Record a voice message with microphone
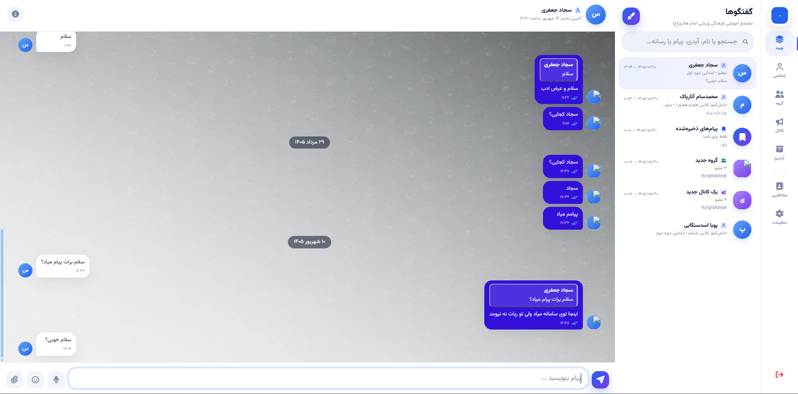 coord(56,379)
